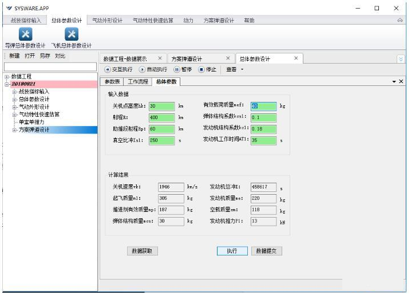
Task: Click the SYSWARE.APP title bar logo
Action: (x=9, y=8)
